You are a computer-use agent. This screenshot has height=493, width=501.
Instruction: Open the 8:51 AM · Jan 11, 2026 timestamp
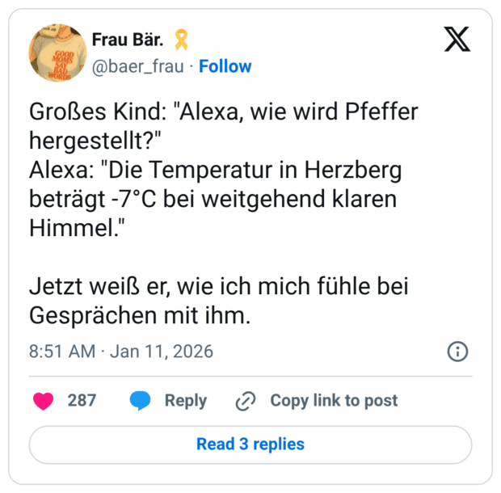121,352
